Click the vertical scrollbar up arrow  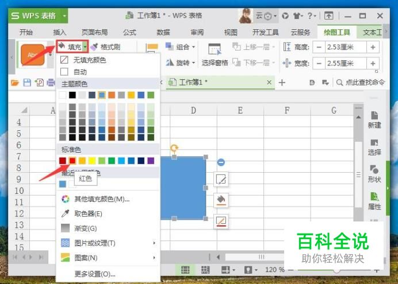tap(358, 117)
